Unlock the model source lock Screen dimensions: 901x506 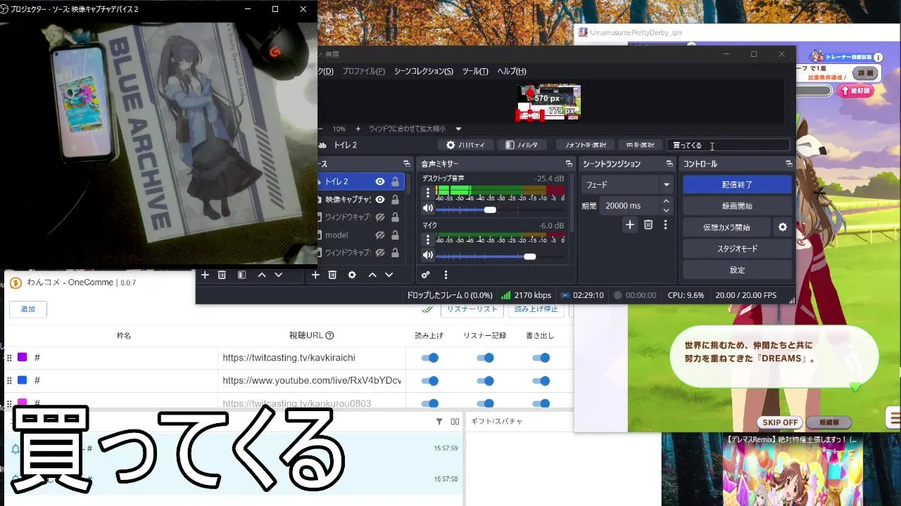[x=395, y=235]
